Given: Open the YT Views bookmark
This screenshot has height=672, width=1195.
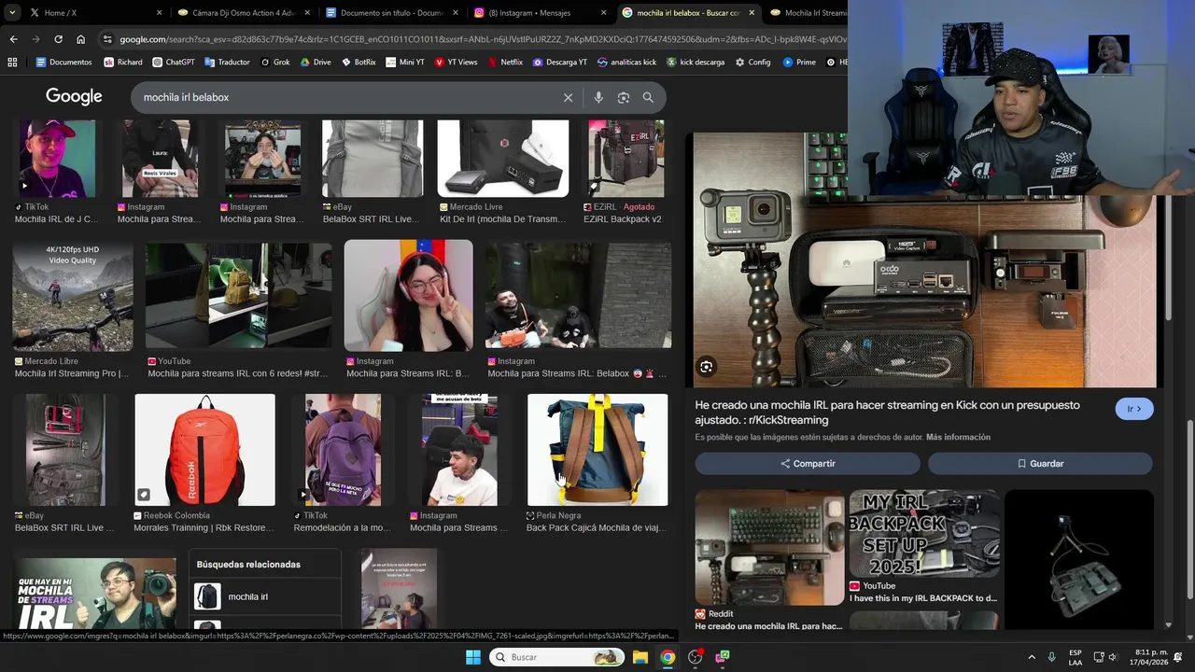Looking at the screenshot, I should click(x=456, y=63).
